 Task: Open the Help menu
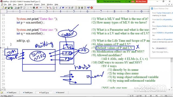coord(56,5)
